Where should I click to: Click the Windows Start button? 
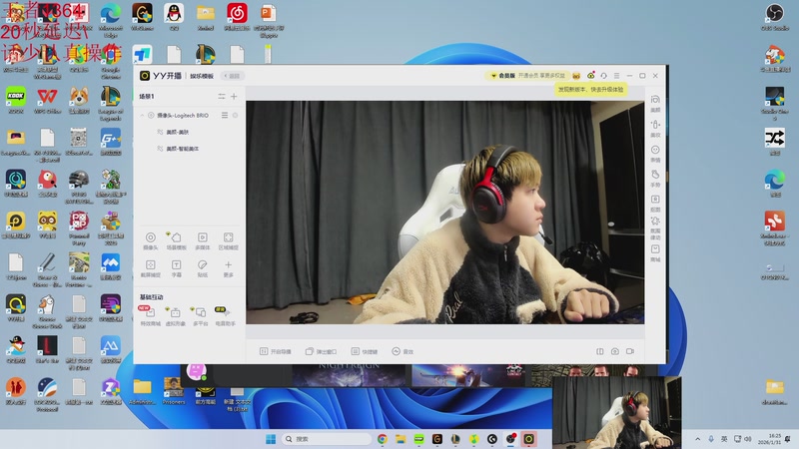[x=271, y=439]
